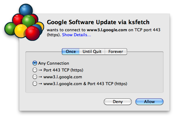Click the arrow before the www3.l.google.com only option
Viewport: 174px width, 117px height.
(40, 77)
